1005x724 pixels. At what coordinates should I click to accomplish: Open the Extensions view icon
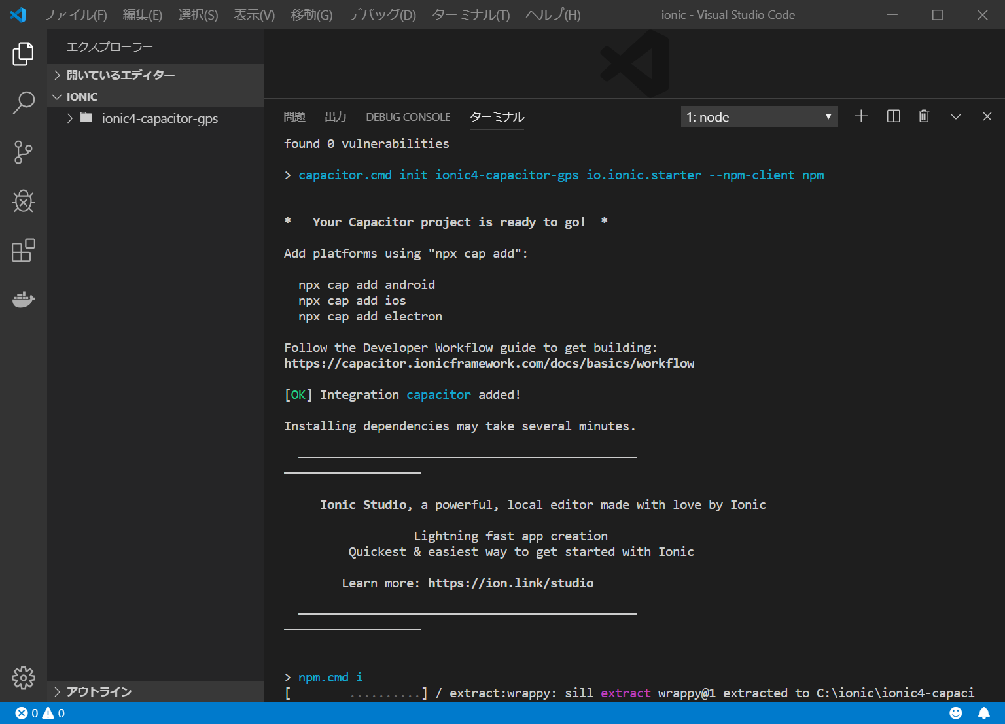point(24,250)
